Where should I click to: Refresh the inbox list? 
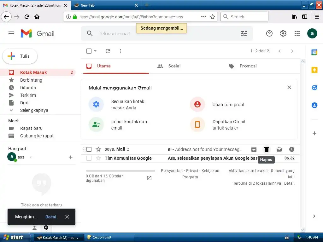pos(108,51)
